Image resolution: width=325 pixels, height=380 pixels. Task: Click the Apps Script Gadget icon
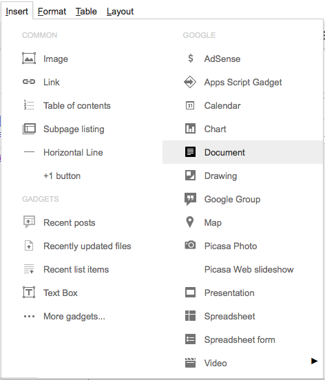(190, 82)
